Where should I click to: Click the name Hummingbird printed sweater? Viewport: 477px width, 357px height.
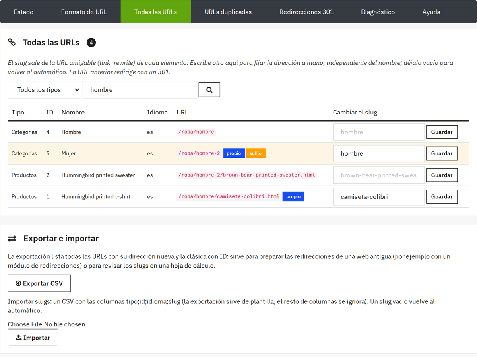(x=98, y=175)
